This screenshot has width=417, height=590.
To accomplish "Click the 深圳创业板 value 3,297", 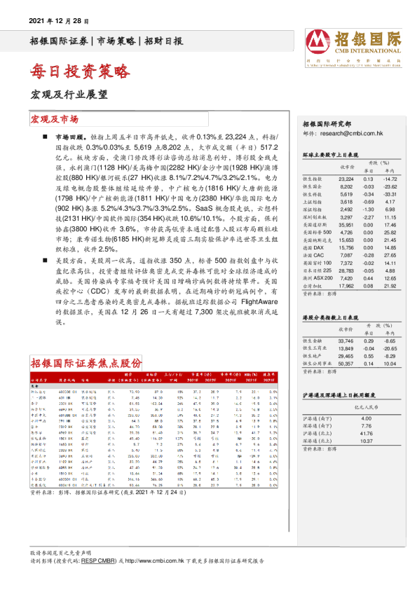I will [346, 217].
